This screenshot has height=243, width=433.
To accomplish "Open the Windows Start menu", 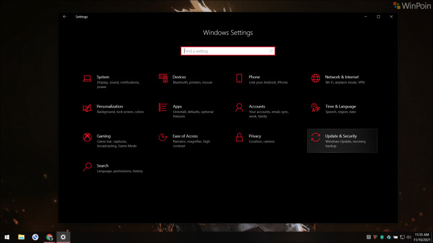I will [7, 237].
